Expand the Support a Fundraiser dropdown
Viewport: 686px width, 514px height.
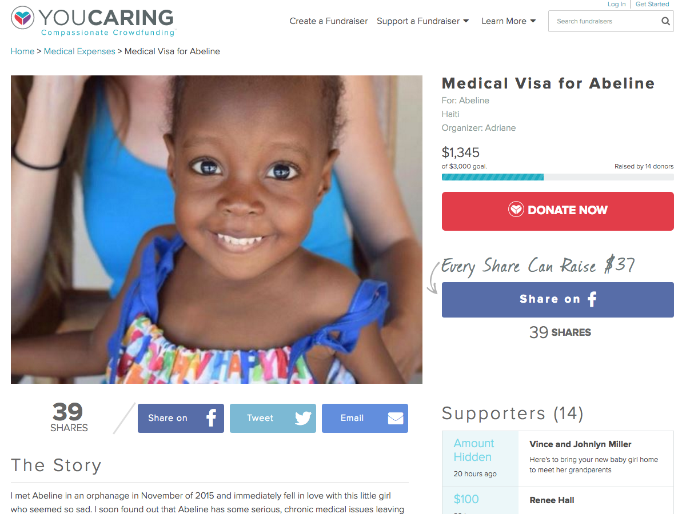point(423,21)
